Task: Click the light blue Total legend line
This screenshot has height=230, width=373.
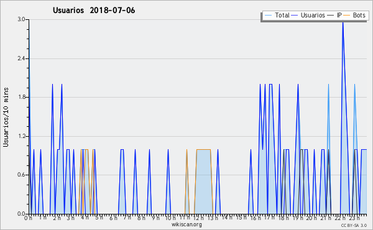Action: (268, 16)
